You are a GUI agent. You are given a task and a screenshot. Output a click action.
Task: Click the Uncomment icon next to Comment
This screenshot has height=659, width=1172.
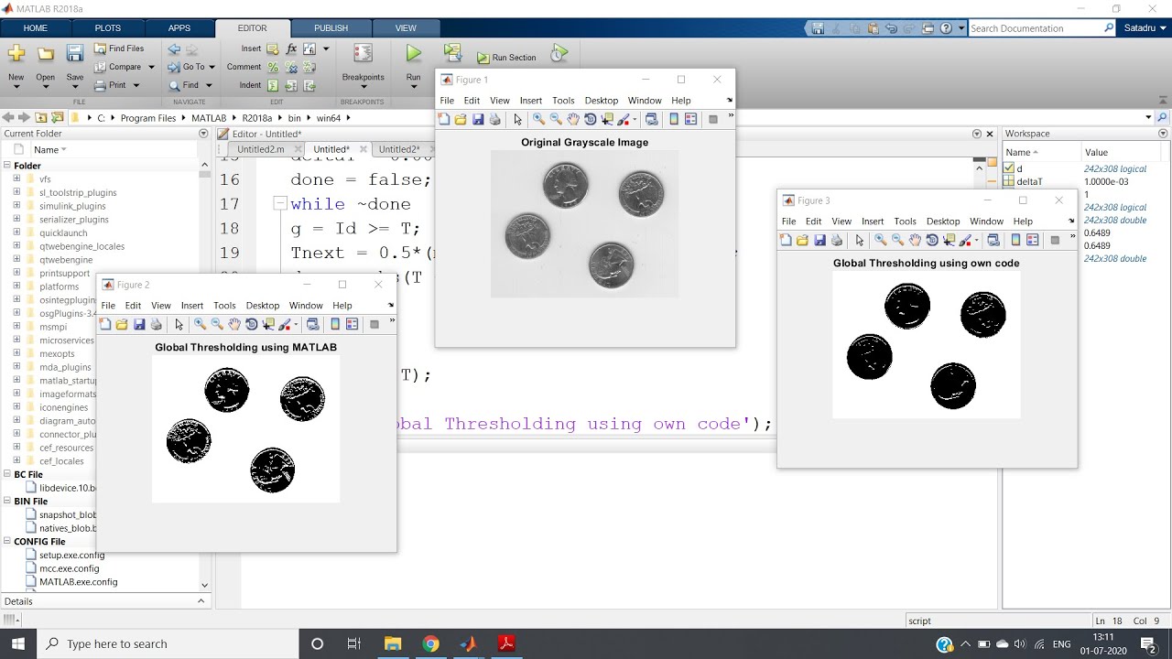pos(291,67)
